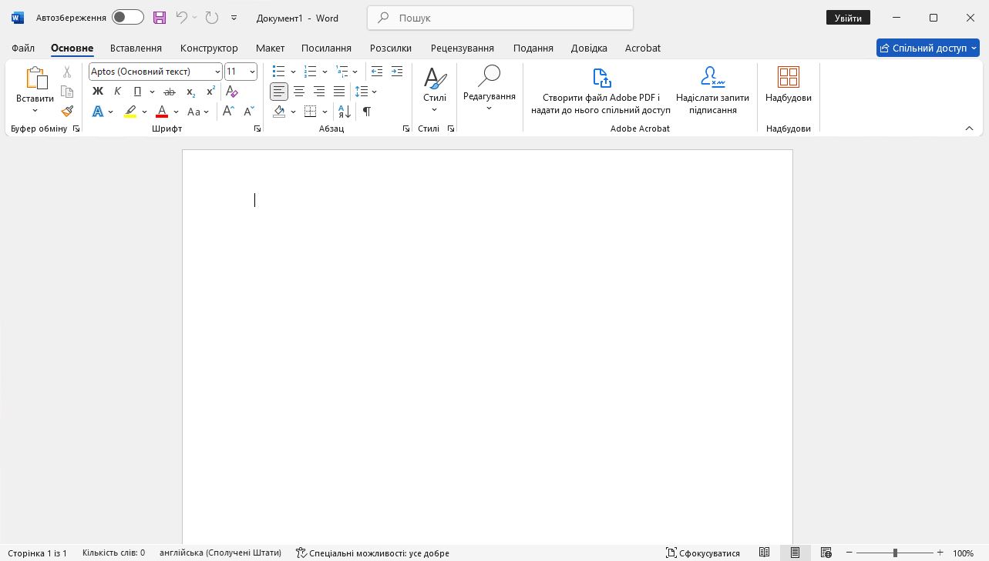This screenshot has height=561, width=989.
Task: Toggle bold Ж formatting
Action: [98, 92]
